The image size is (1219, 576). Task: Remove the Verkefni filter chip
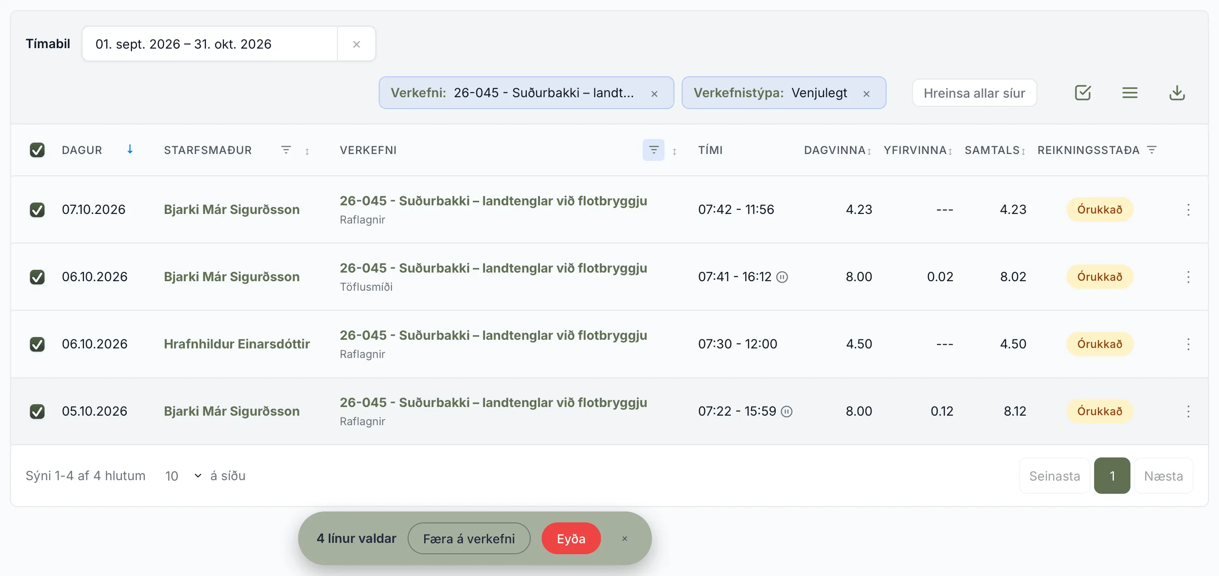pyautogui.click(x=654, y=94)
